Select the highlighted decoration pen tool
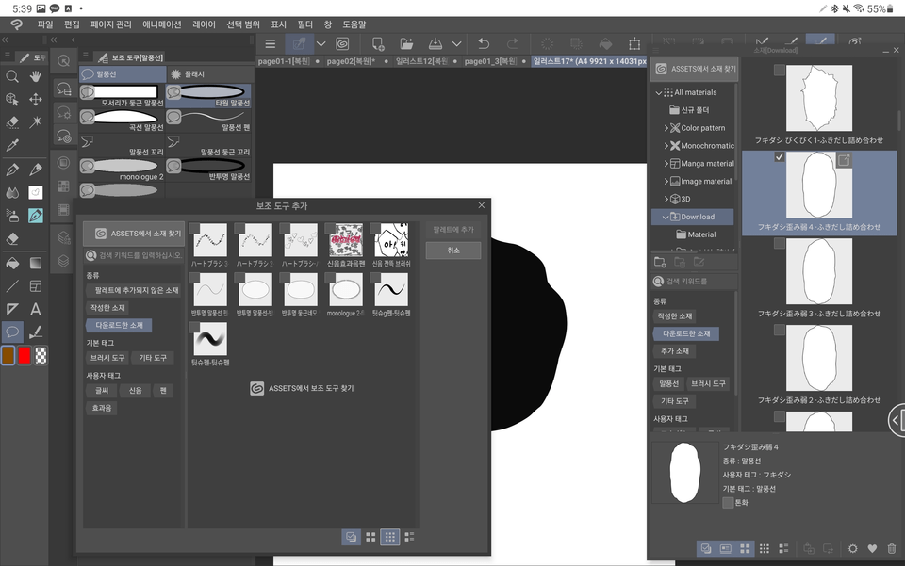The width and height of the screenshot is (905, 566). pos(36,216)
